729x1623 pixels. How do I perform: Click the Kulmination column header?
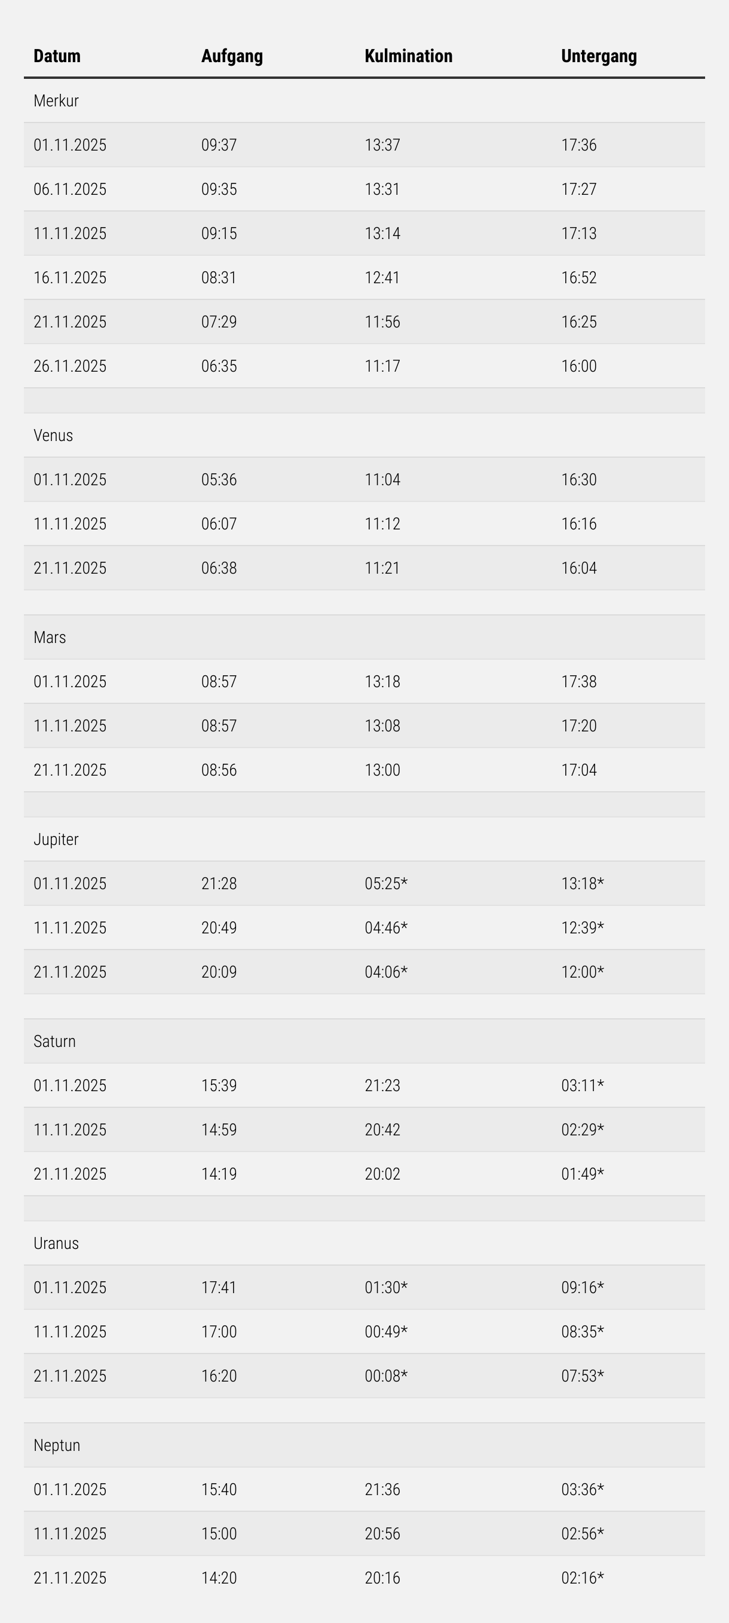(408, 56)
